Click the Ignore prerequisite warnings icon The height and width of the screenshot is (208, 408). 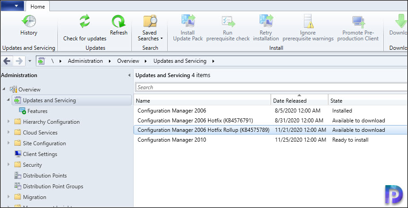coord(308,21)
